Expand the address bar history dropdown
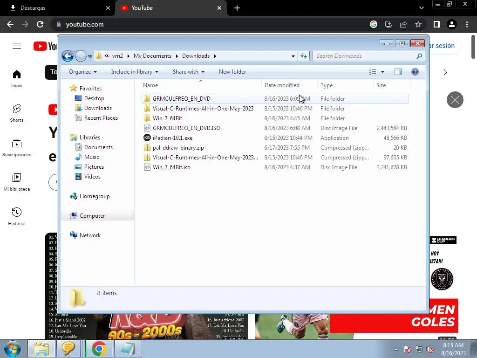The width and height of the screenshot is (477, 358). click(x=293, y=56)
